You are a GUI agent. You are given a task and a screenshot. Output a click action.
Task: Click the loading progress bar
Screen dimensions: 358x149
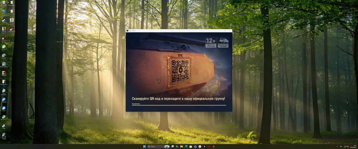tap(179, 105)
